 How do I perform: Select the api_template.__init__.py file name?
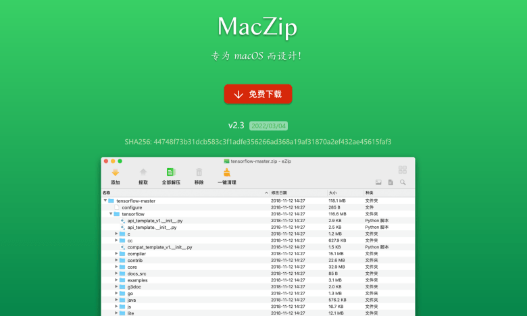tap(152, 228)
